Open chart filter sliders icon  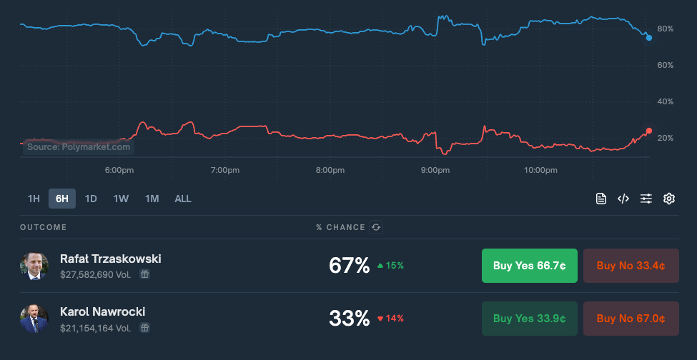coord(646,199)
